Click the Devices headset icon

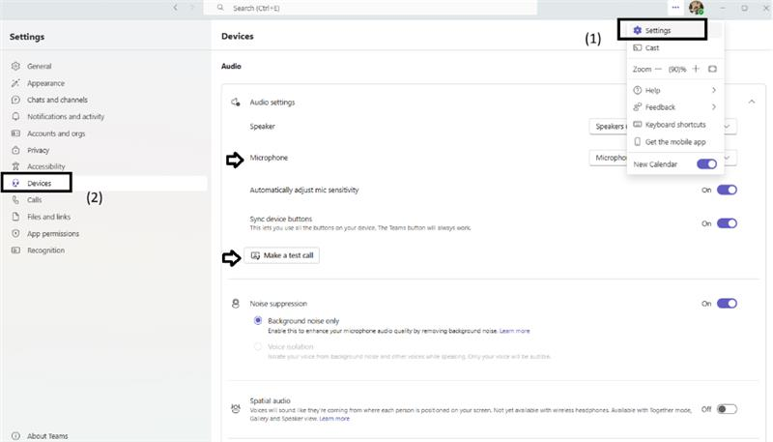coord(15,183)
